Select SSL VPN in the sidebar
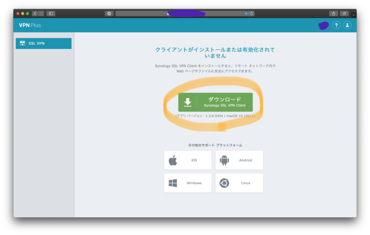The image size is (370, 235). coord(44,44)
